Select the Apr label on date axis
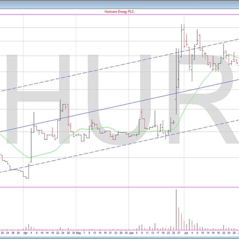 (26, 233)
